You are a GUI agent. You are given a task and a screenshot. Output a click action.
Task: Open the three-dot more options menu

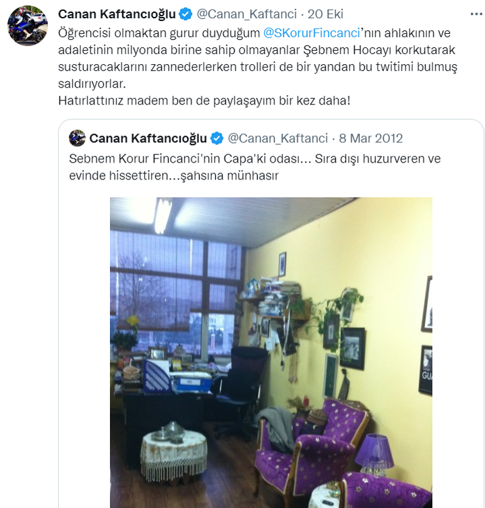(x=476, y=14)
